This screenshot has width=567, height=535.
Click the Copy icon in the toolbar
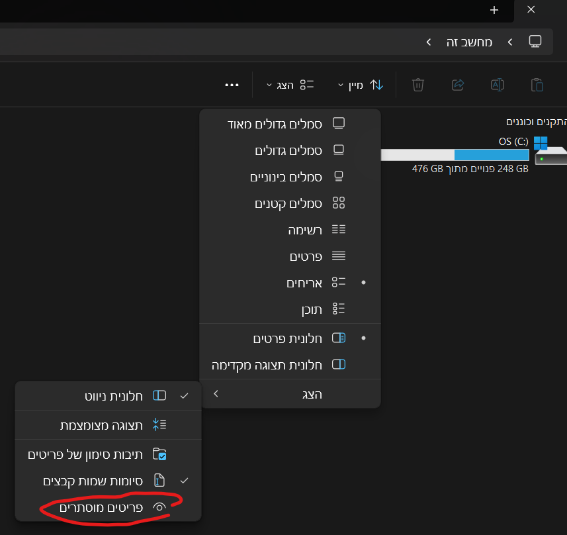click(x=537, y=85)
